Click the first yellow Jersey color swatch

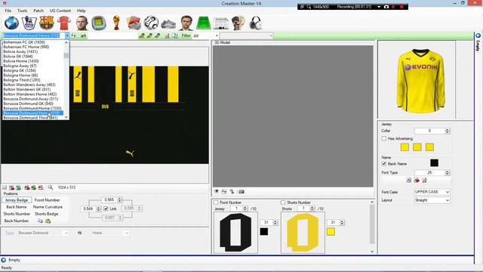(x=405, y=147)
